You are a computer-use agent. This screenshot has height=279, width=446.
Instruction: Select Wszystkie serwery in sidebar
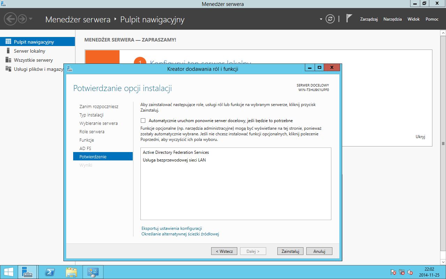pyautogui.click(x=37, y=60)
